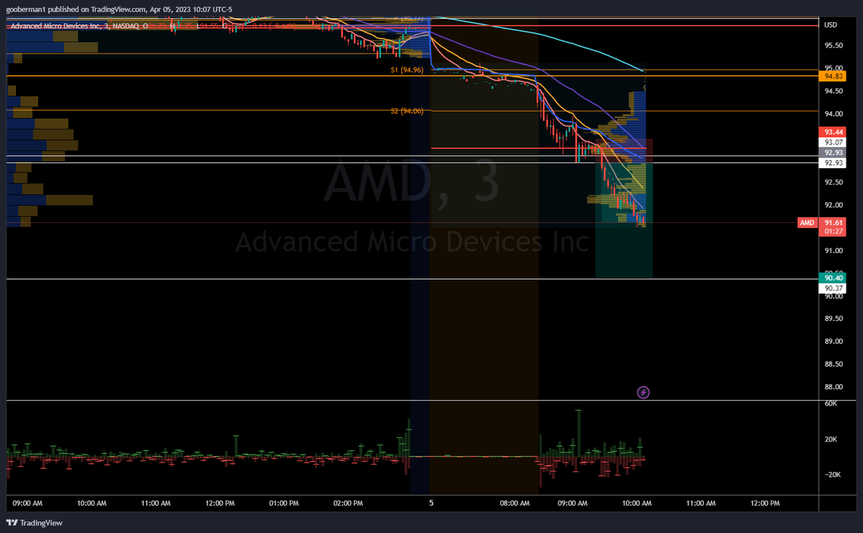Screen dimensions: 863x533
Task: Click the white 93.07 price label
Action: coord(834,142)
